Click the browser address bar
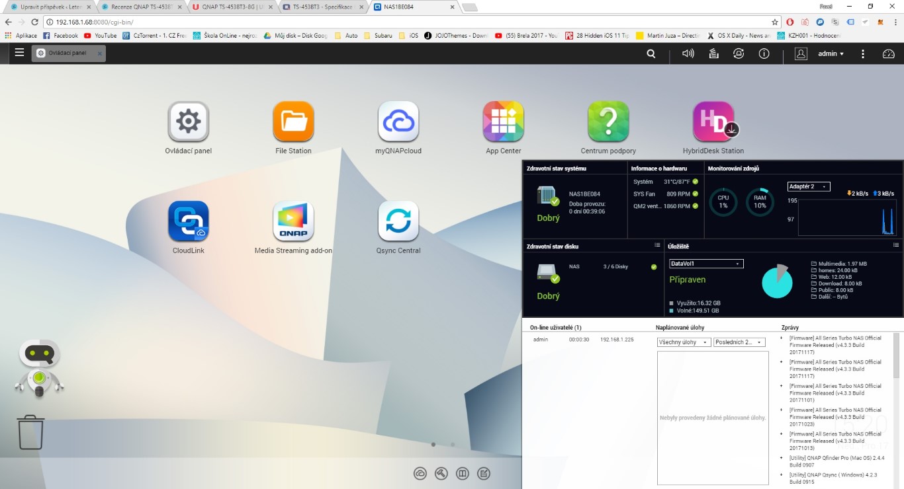This screenshot has width=904, height=489. pos(408,22)
